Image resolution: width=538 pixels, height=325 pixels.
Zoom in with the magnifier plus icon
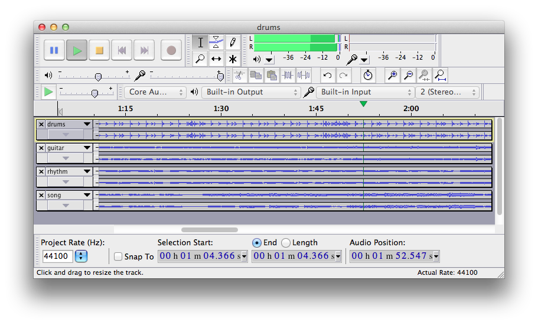coord(392,75)
